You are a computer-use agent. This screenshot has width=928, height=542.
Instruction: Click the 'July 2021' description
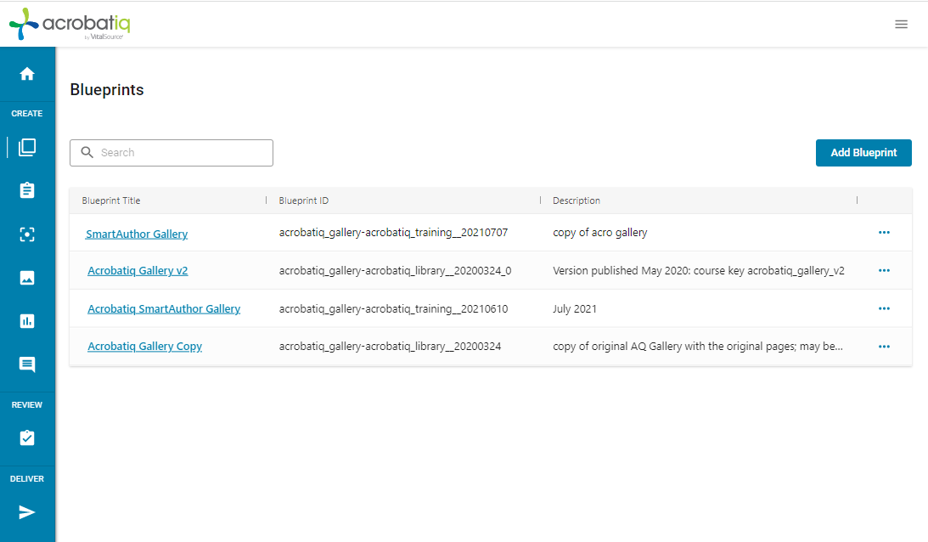575,308
